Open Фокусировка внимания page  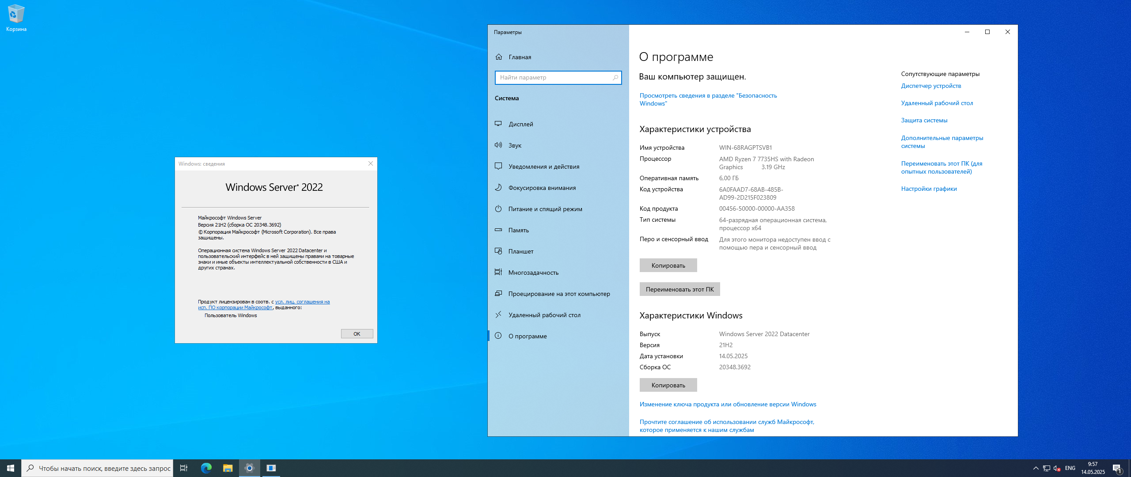coord(558,188)
